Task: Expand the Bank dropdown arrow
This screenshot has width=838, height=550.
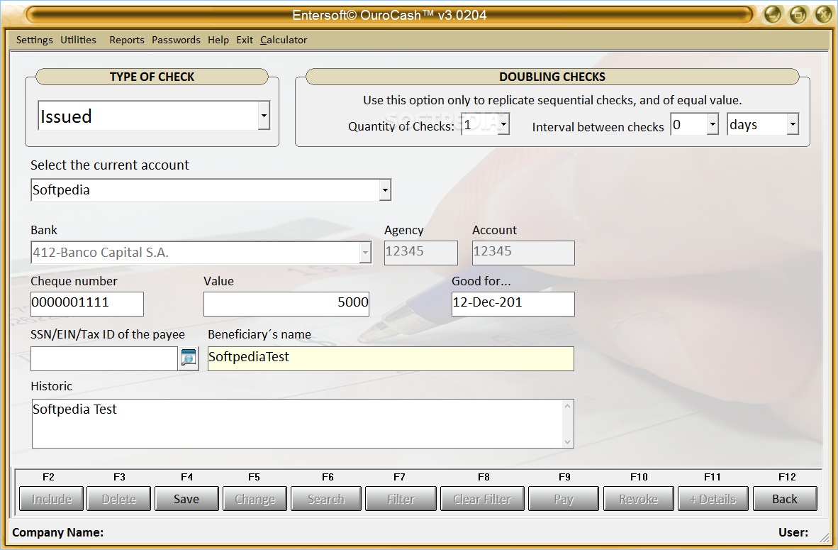Action: [365, 252]
